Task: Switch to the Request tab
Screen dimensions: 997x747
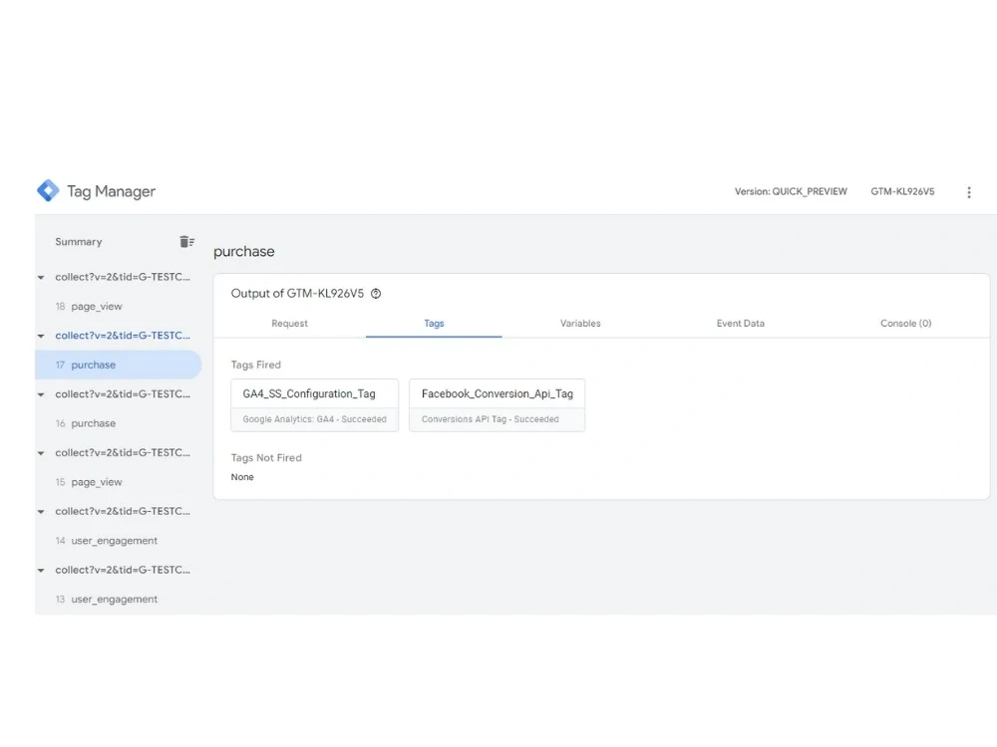Action: click(289, 324)
